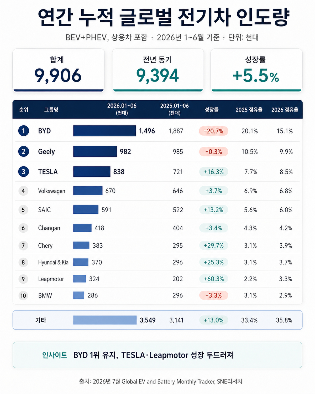
Task: Click the +25.3% growth pill for Hyundai & Kia
Action: [x=213, y=262]
